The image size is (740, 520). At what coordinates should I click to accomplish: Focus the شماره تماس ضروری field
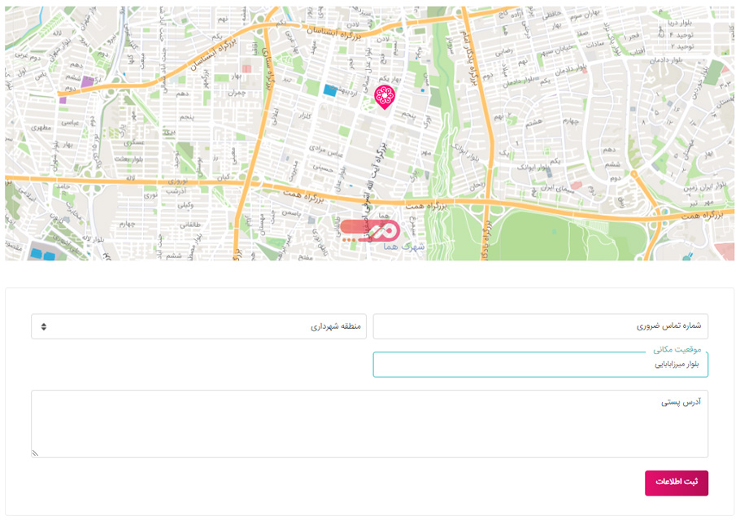click(540, 326)
